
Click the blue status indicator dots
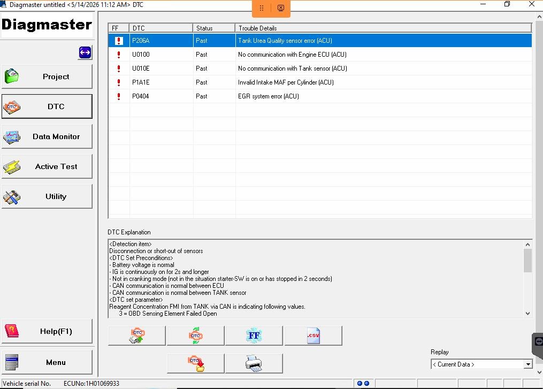363,384
